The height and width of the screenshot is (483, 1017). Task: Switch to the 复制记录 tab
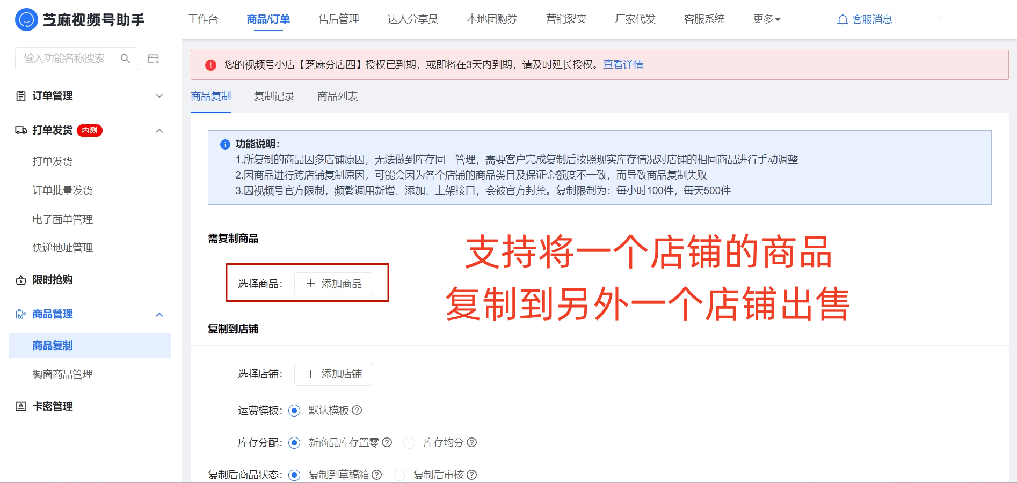274,96
